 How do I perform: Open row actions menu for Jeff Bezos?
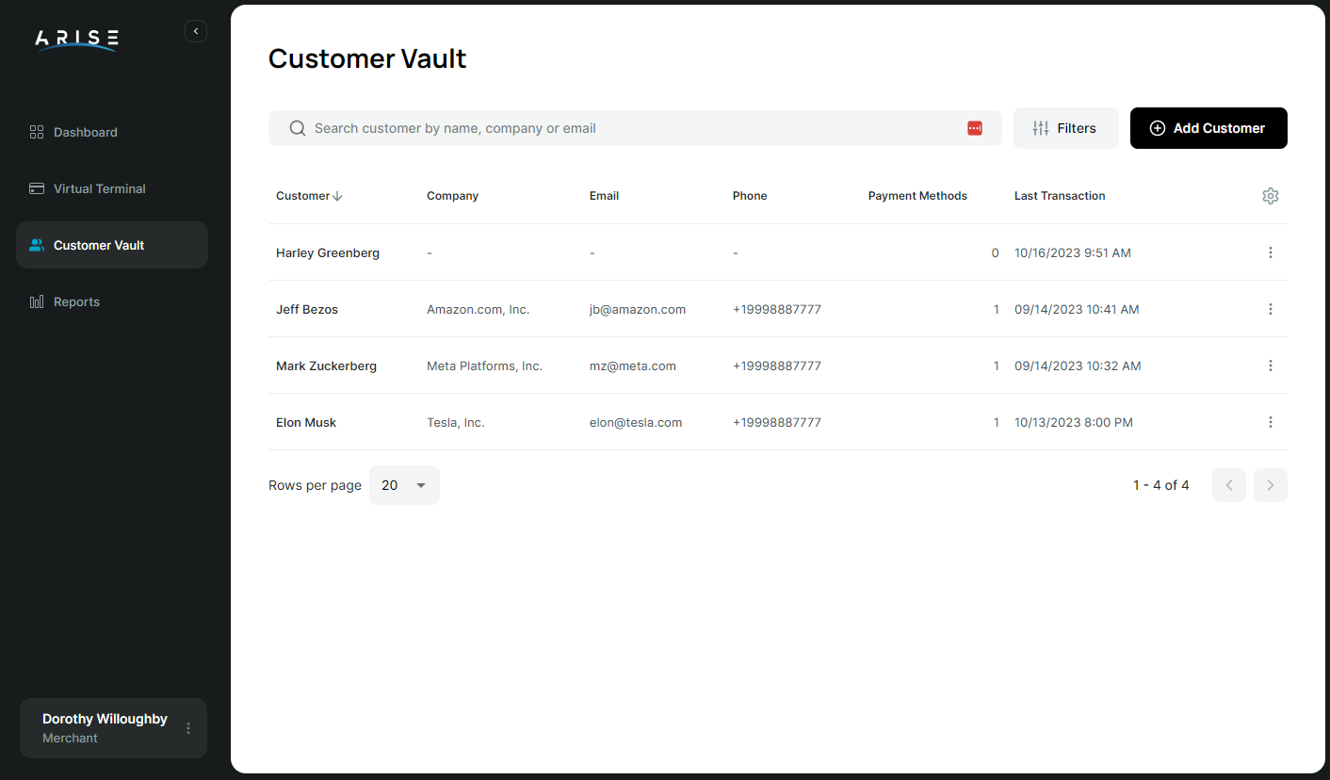click(1271, 309)
